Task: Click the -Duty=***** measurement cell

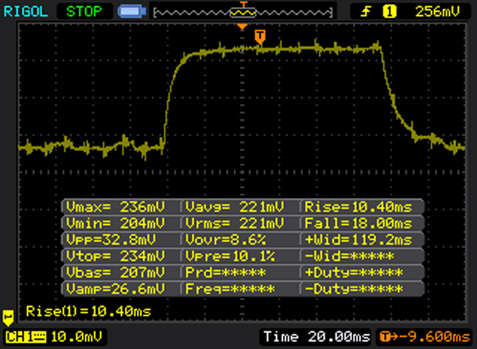Action: click(x=354, y=289)
